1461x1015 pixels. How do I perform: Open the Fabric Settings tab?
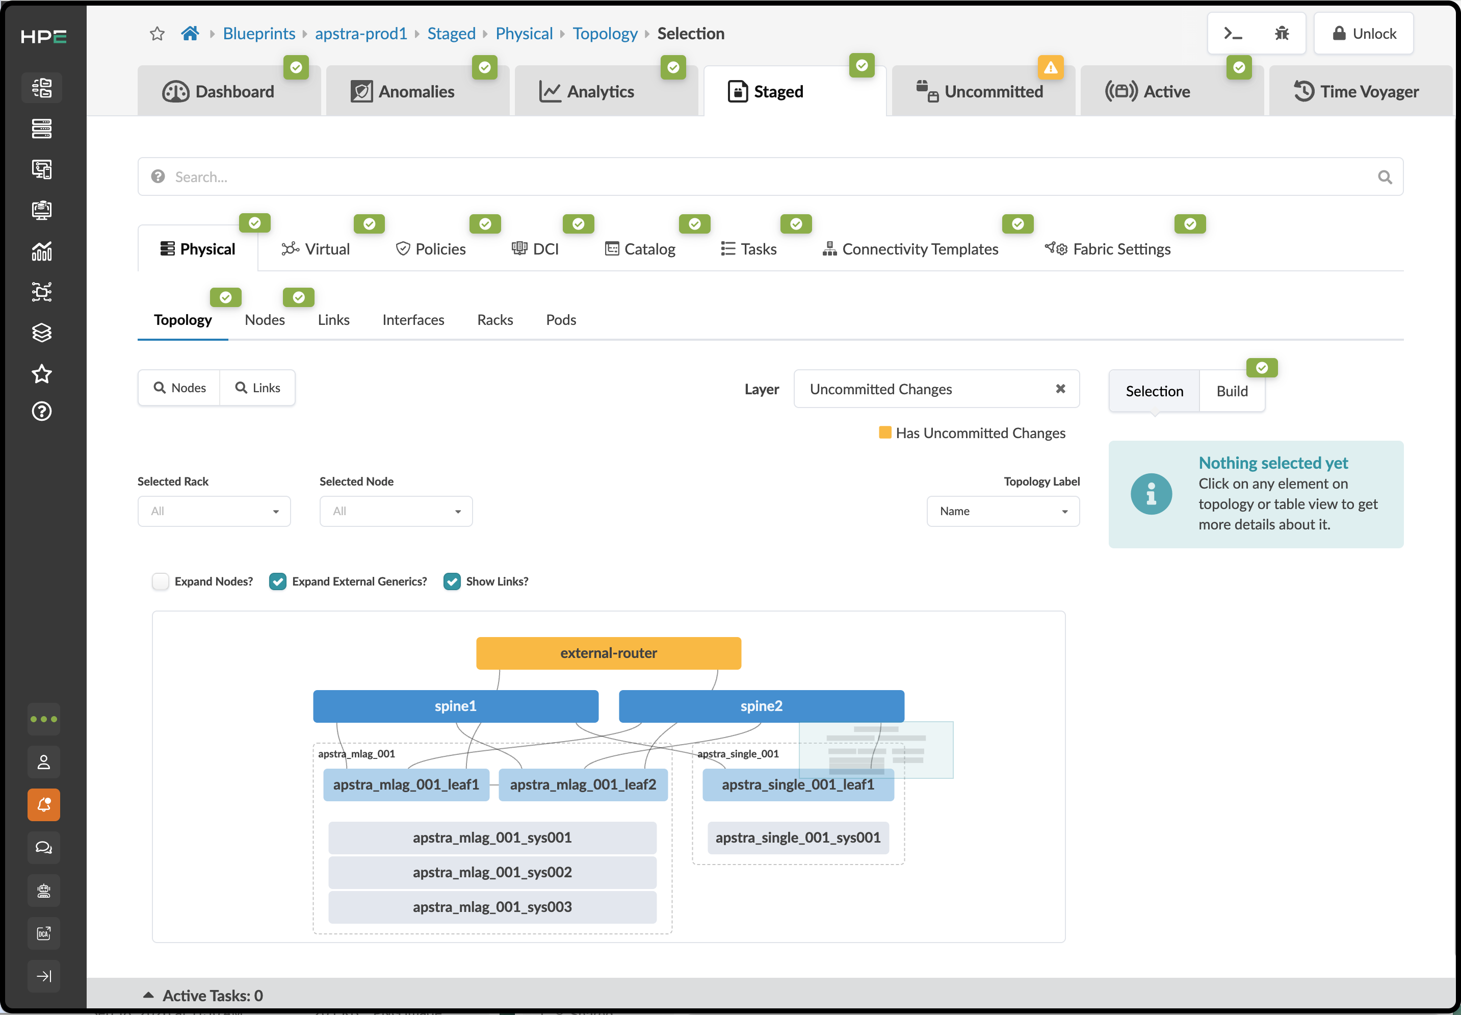click(1108, 249)
